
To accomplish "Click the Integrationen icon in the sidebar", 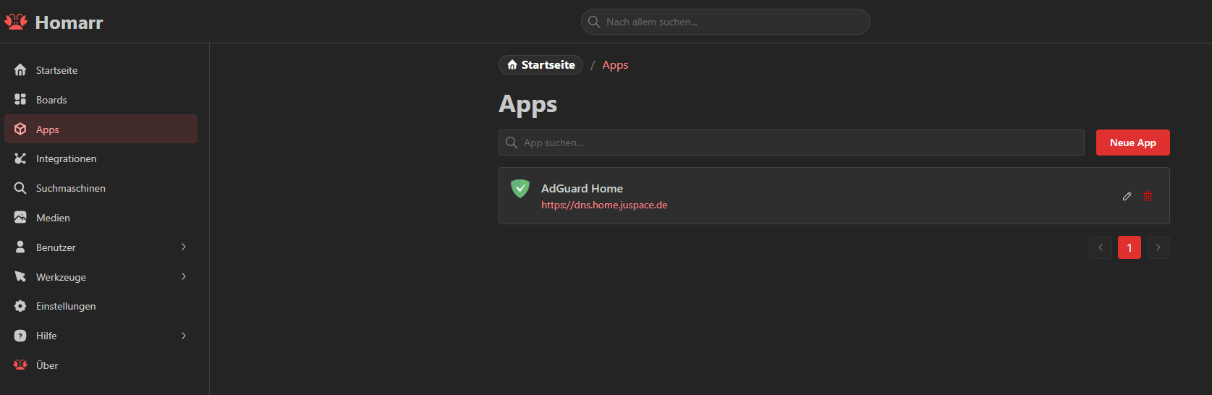I will tap(20, 158).
